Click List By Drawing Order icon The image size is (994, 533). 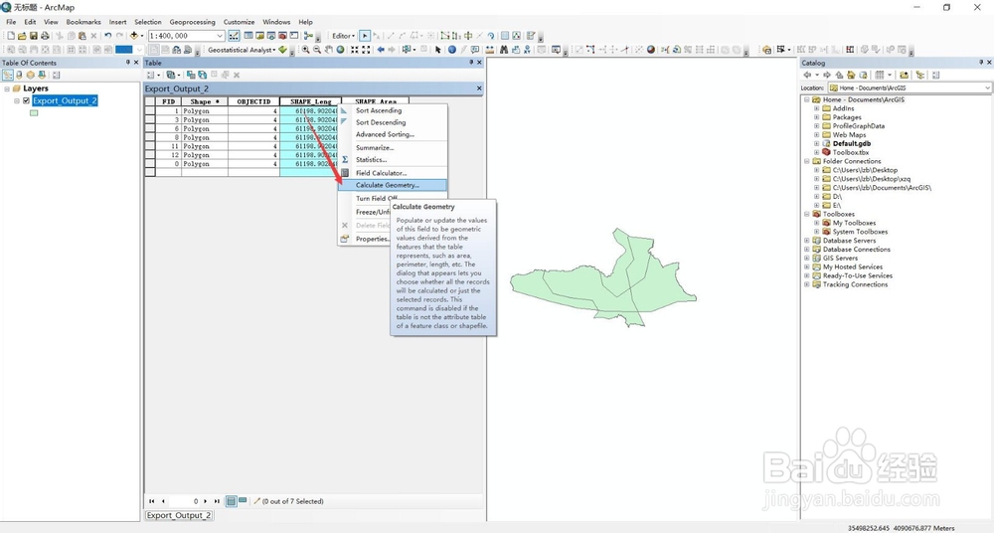click(8, 75)
